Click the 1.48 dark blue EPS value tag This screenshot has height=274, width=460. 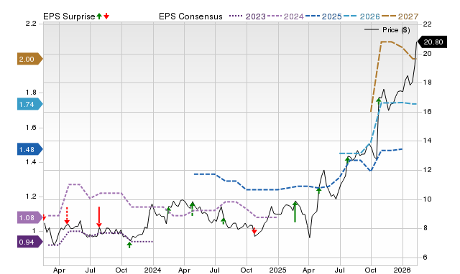29,150
